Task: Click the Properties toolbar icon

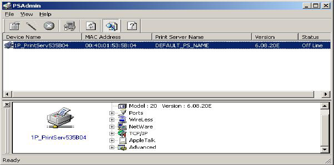Action: pos(15,26)
